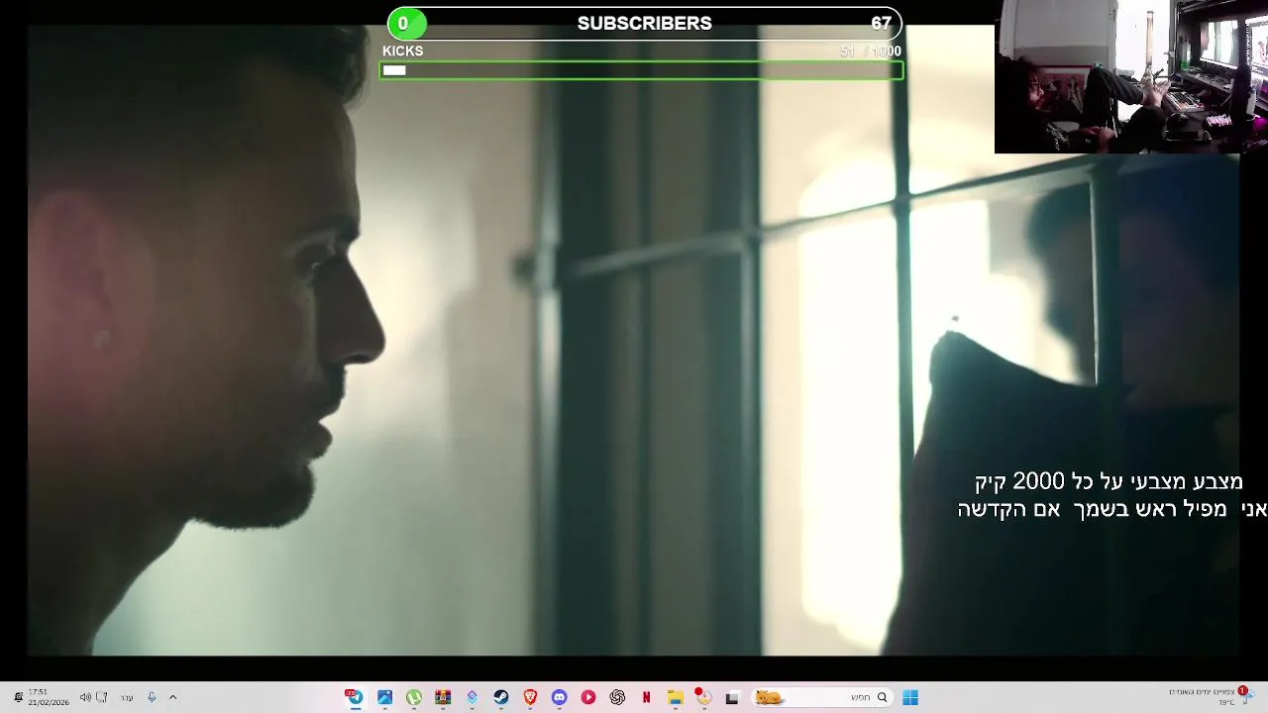Open File Explorer from the taskbar

pos(675,697)
